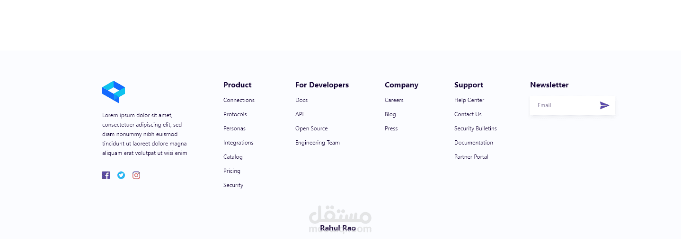Image resolution: width=681 pixels, height=239 pixels.
Task: Open the developer Docs link
Action: (x=301, y=100)
